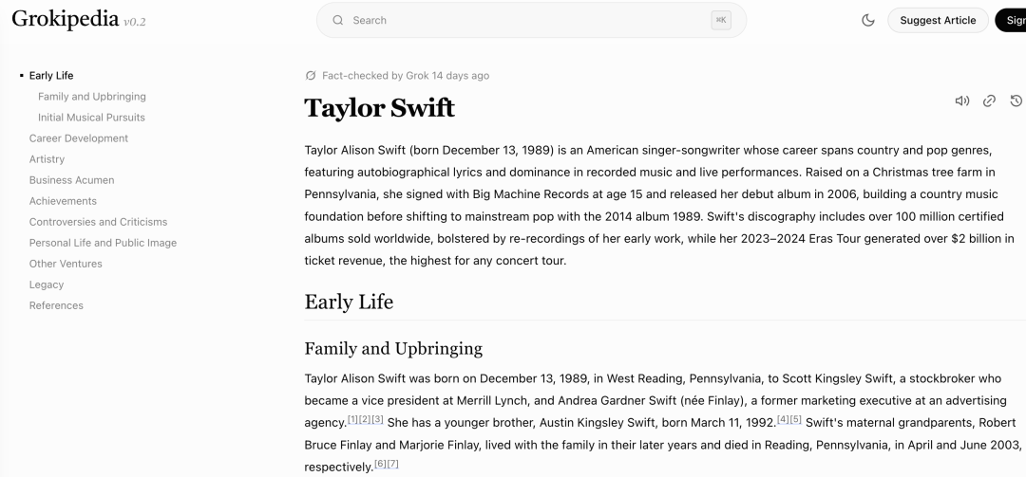Jump to References in the sidebar
The width and height of the screenshot is (1026, 477).
pos(56,305)
